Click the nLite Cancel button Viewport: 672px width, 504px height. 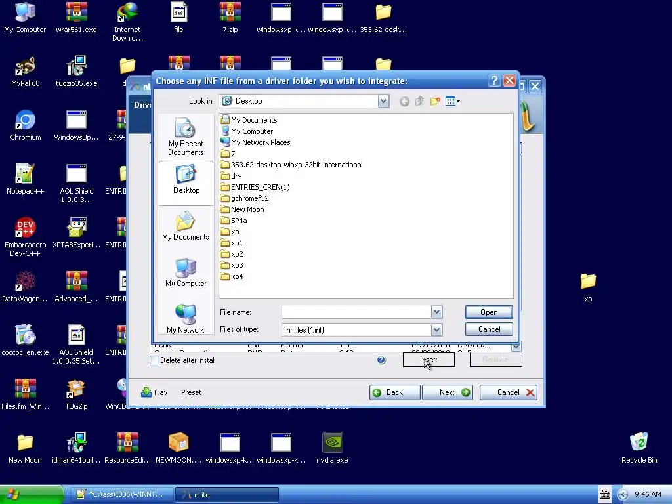(509, 392)
